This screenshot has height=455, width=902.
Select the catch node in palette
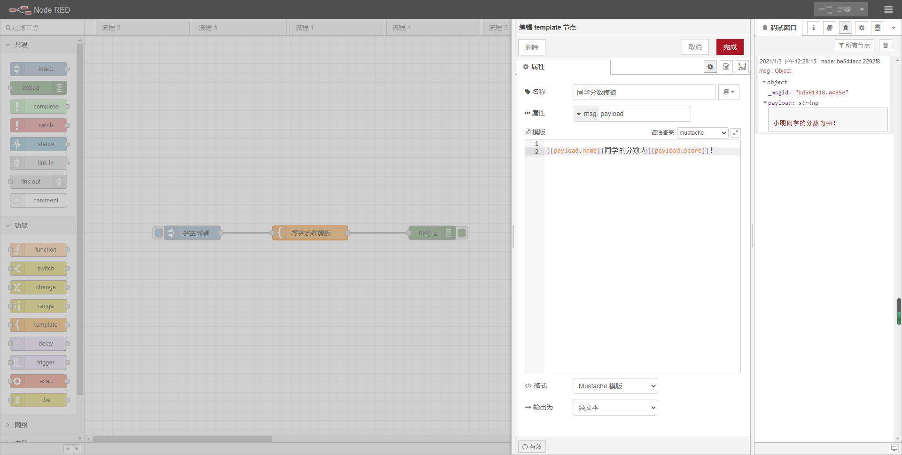39,125
